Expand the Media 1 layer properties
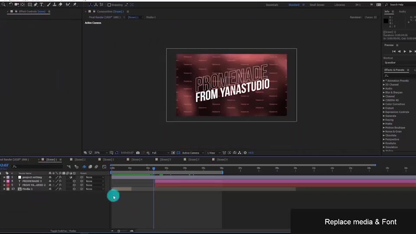 click(x=4, y=189)
